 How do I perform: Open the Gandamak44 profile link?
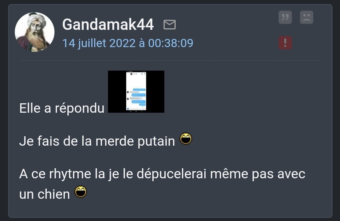(108, 24)
